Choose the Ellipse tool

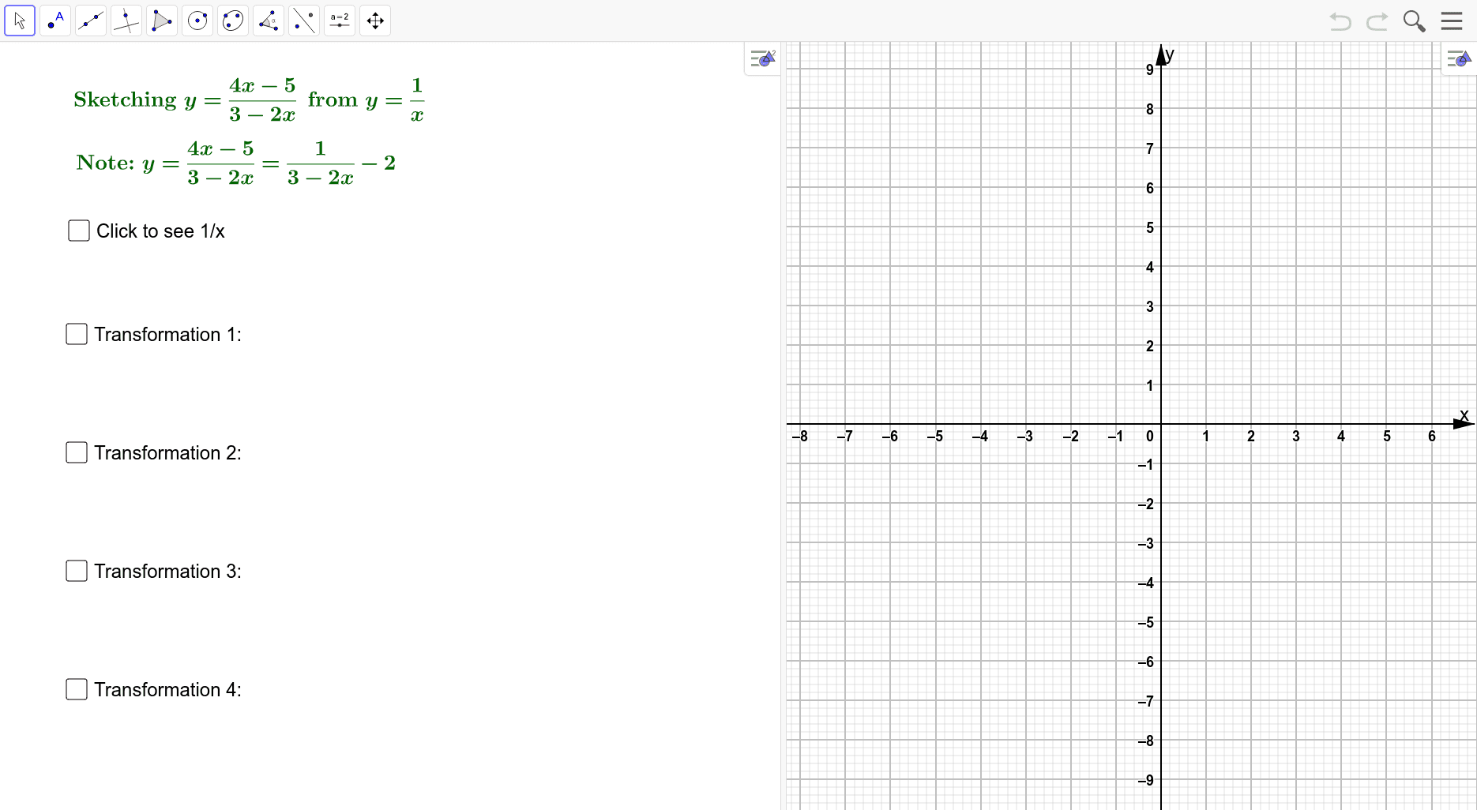coord(233,21)
